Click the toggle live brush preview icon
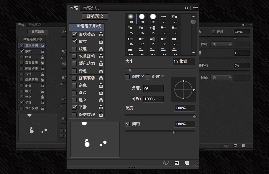This screenshot has height=174, width=269. click(166, 163)
